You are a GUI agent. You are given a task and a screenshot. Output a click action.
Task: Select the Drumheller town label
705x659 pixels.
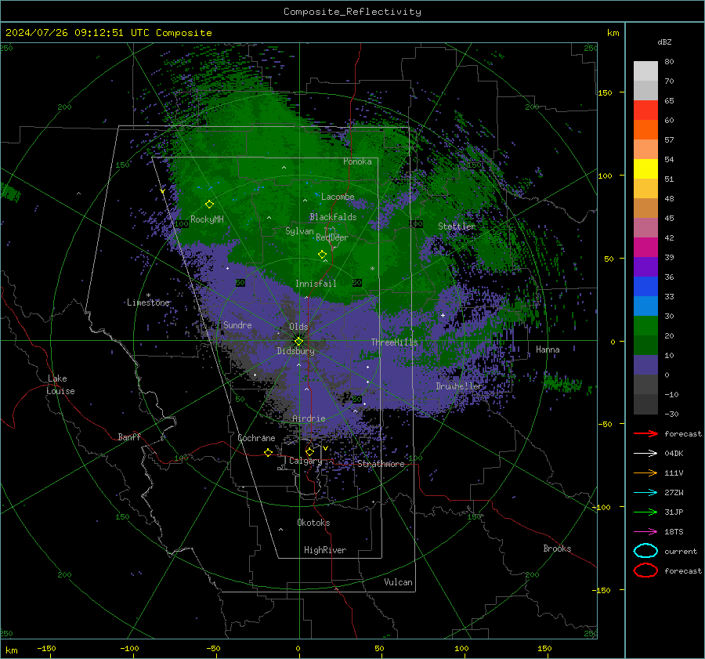pyautogui.click(x=459, y=386)
